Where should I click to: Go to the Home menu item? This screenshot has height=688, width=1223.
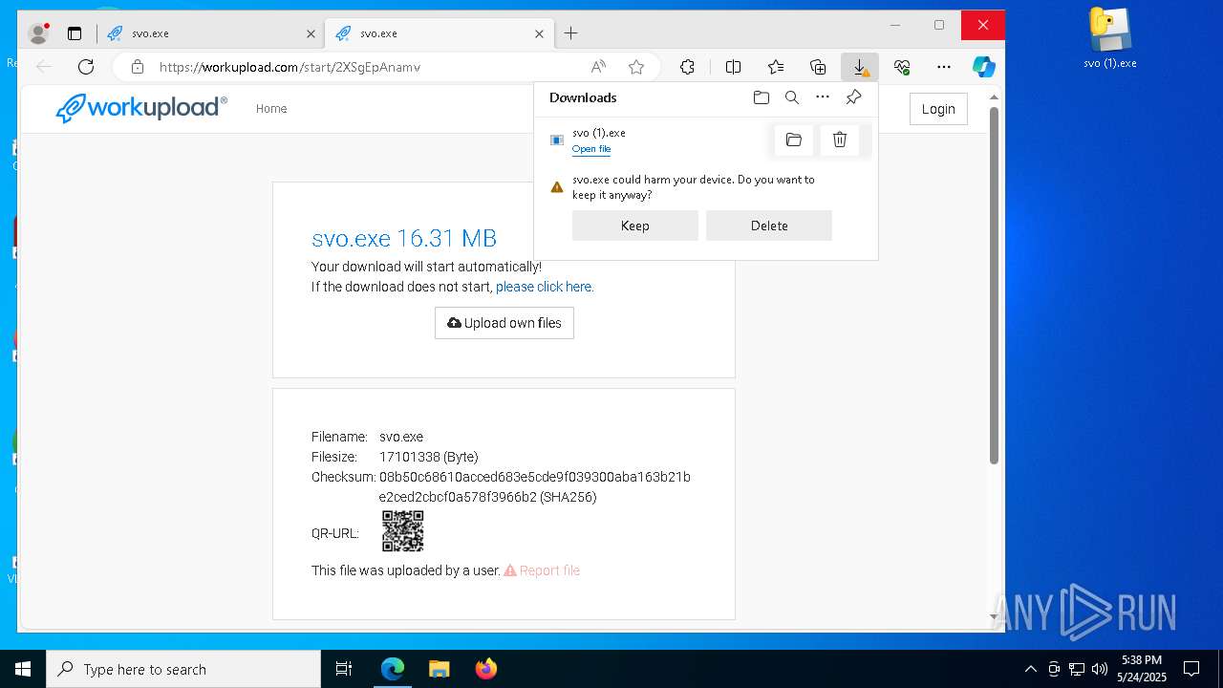tap(271, 109)
